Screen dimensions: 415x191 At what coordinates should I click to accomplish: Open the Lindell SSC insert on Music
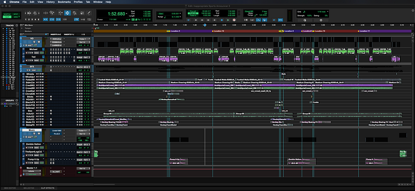pyautogui.click(x=55, y=131)
